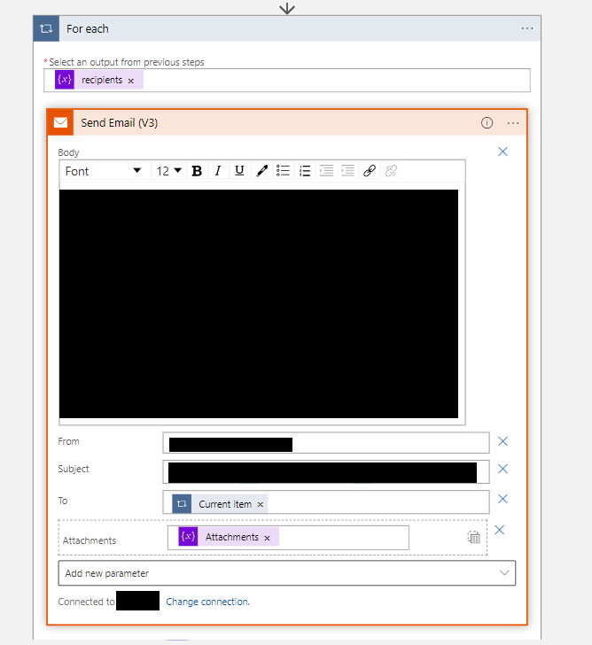Image resolution: width=592 pixels, height=645 pixels.
Task: Open the font size 12 dropdown
Action: (x=169, y=171)
